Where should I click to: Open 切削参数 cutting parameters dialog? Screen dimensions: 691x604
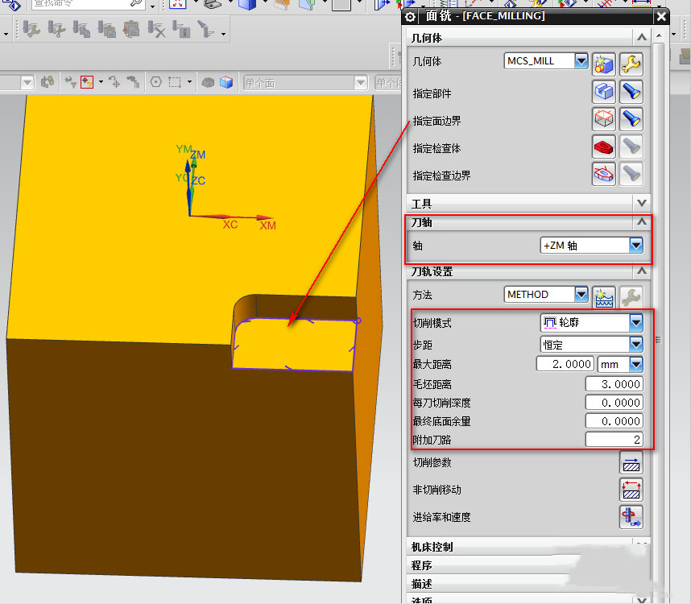[631, 463]
